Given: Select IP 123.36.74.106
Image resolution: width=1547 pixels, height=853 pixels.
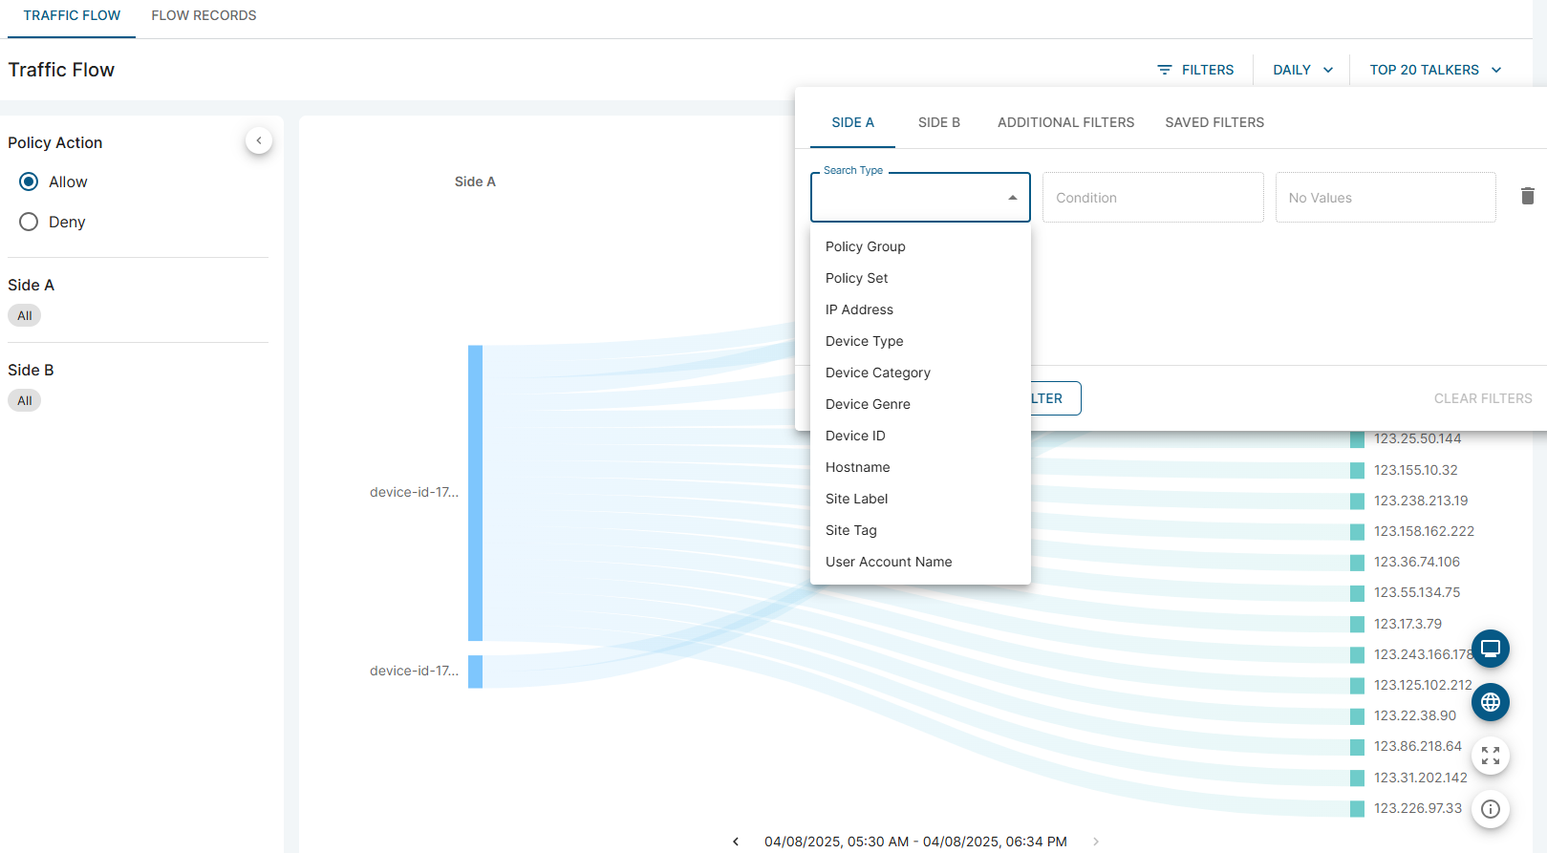Looking at the screenshot, I should tap(1417, 562).
